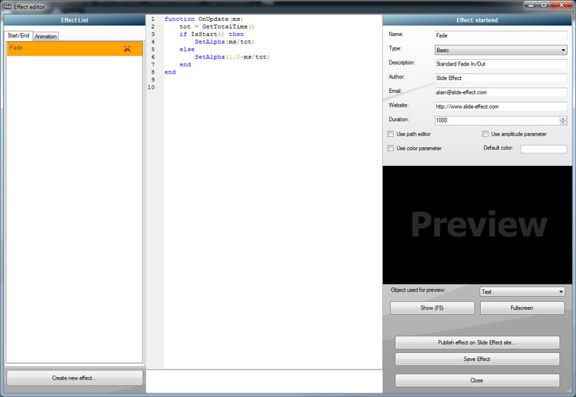Edit the Name field containing Fade
Screen dimensions: 576x397
click(500, 35)
